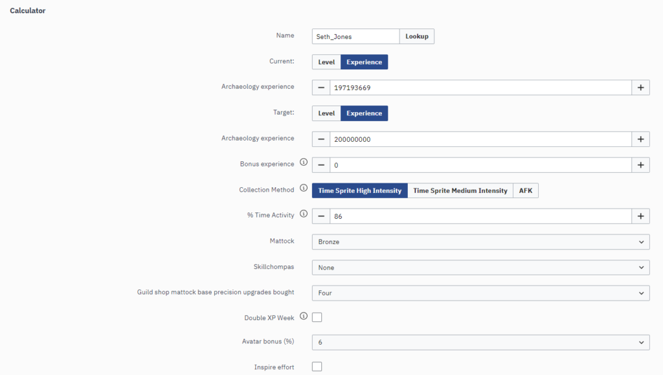This screenshot has width=663, height=375.
Task: Increase current Archaeology experience 197193669
Action: pyautogui.click(x=640, y=88)
